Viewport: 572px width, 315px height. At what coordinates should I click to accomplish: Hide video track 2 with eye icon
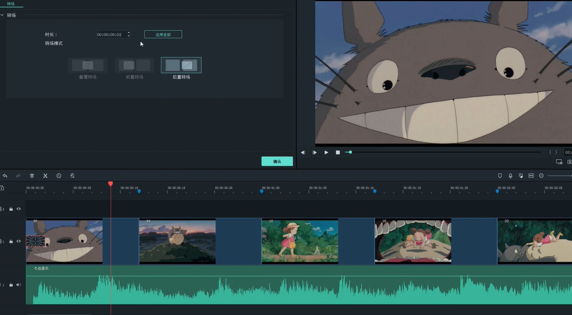(18, 209)
